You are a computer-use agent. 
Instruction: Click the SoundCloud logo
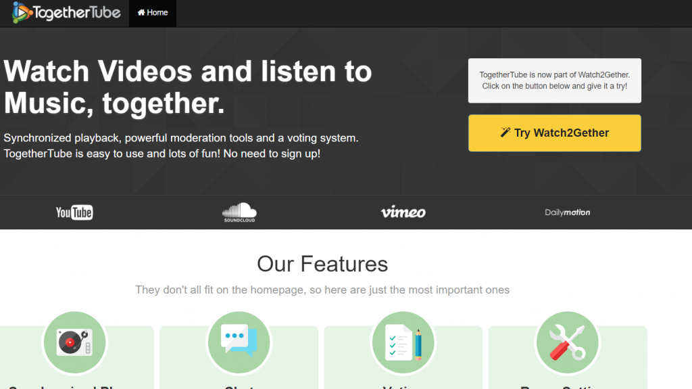click(239, 212)
